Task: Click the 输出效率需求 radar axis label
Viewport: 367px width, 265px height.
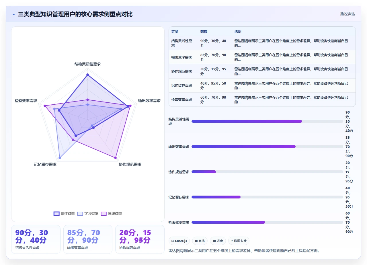Action: (x=149, y=101)
